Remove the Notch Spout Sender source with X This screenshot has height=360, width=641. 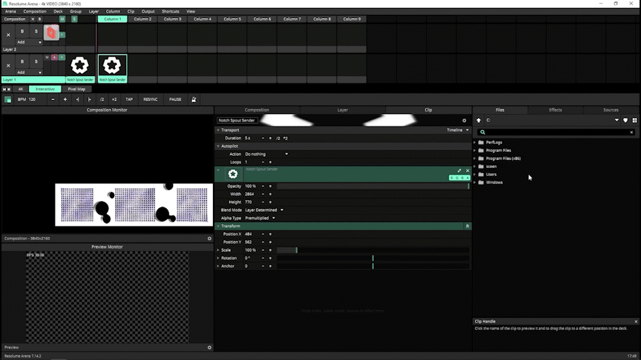point(467,171)
